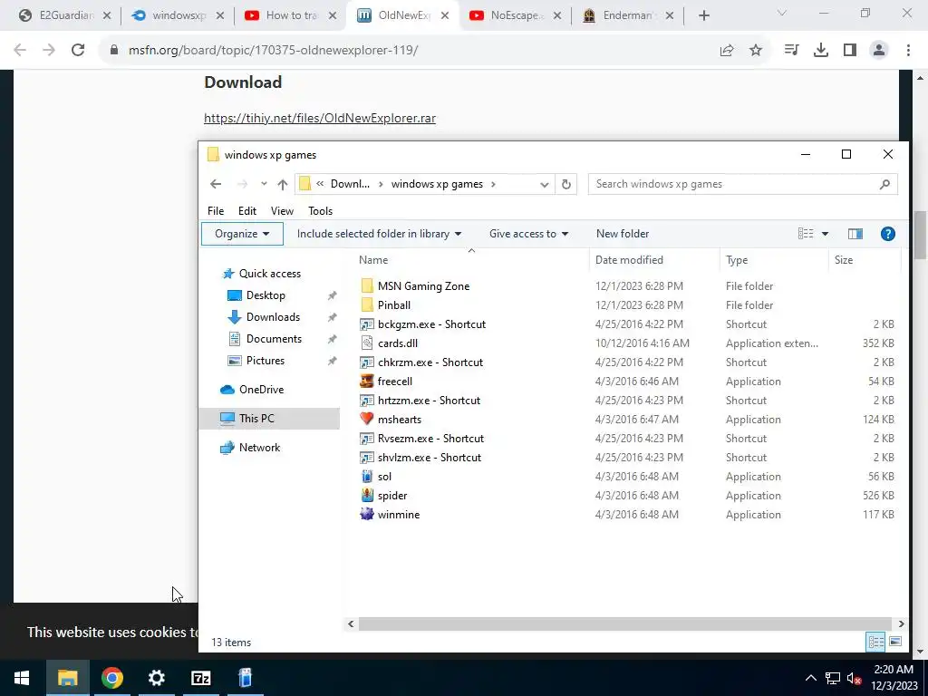The width and height of the screenshot is (928, 696).
Task: Go back in File Explorer
Action: click(x=216, y=184)
